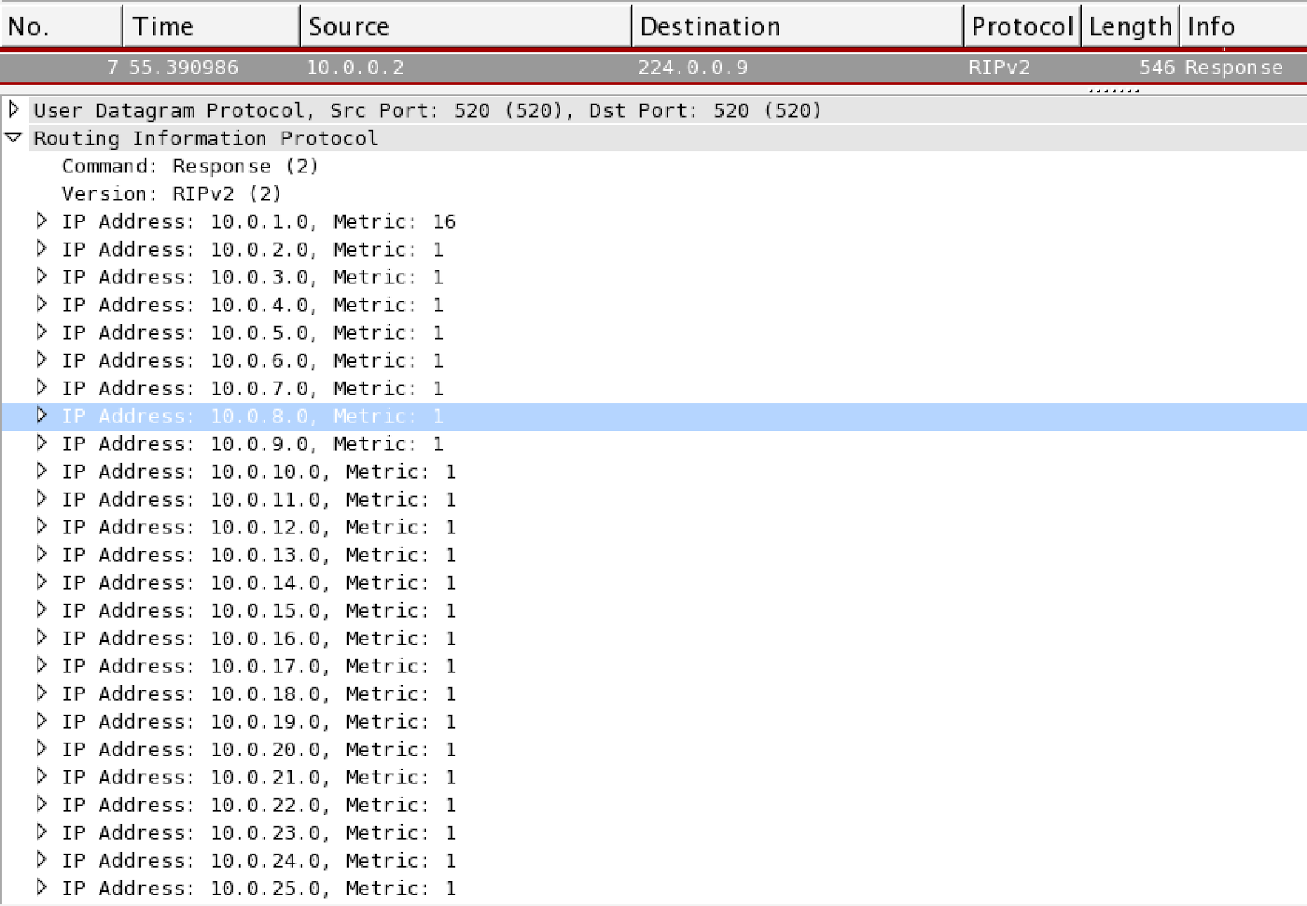The image size is (1307, 906).
Task: Expand the highlighted 10.0.8.0 route entry
Action: [x=41, y=416]
